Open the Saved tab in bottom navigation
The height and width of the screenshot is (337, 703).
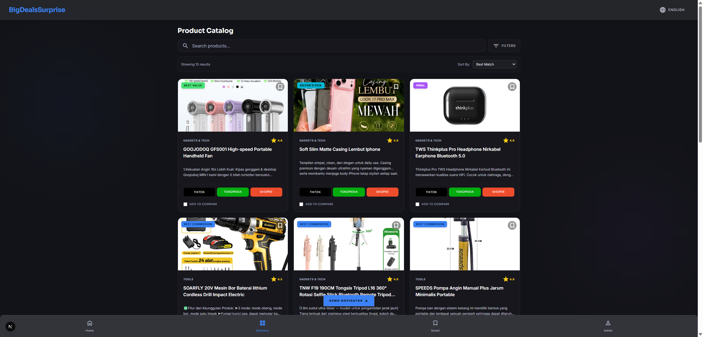coord(435,326)
